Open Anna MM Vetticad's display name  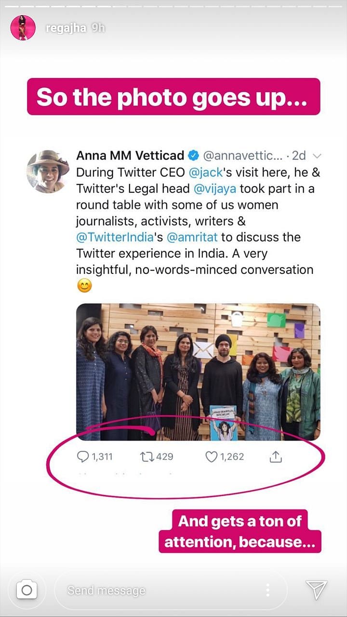click(130, 156)
